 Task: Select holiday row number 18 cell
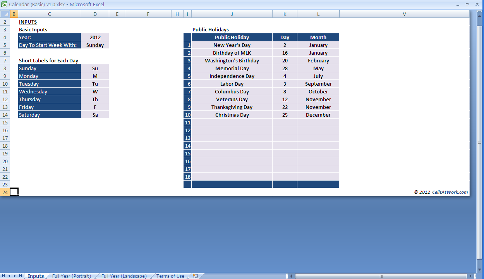187,177
